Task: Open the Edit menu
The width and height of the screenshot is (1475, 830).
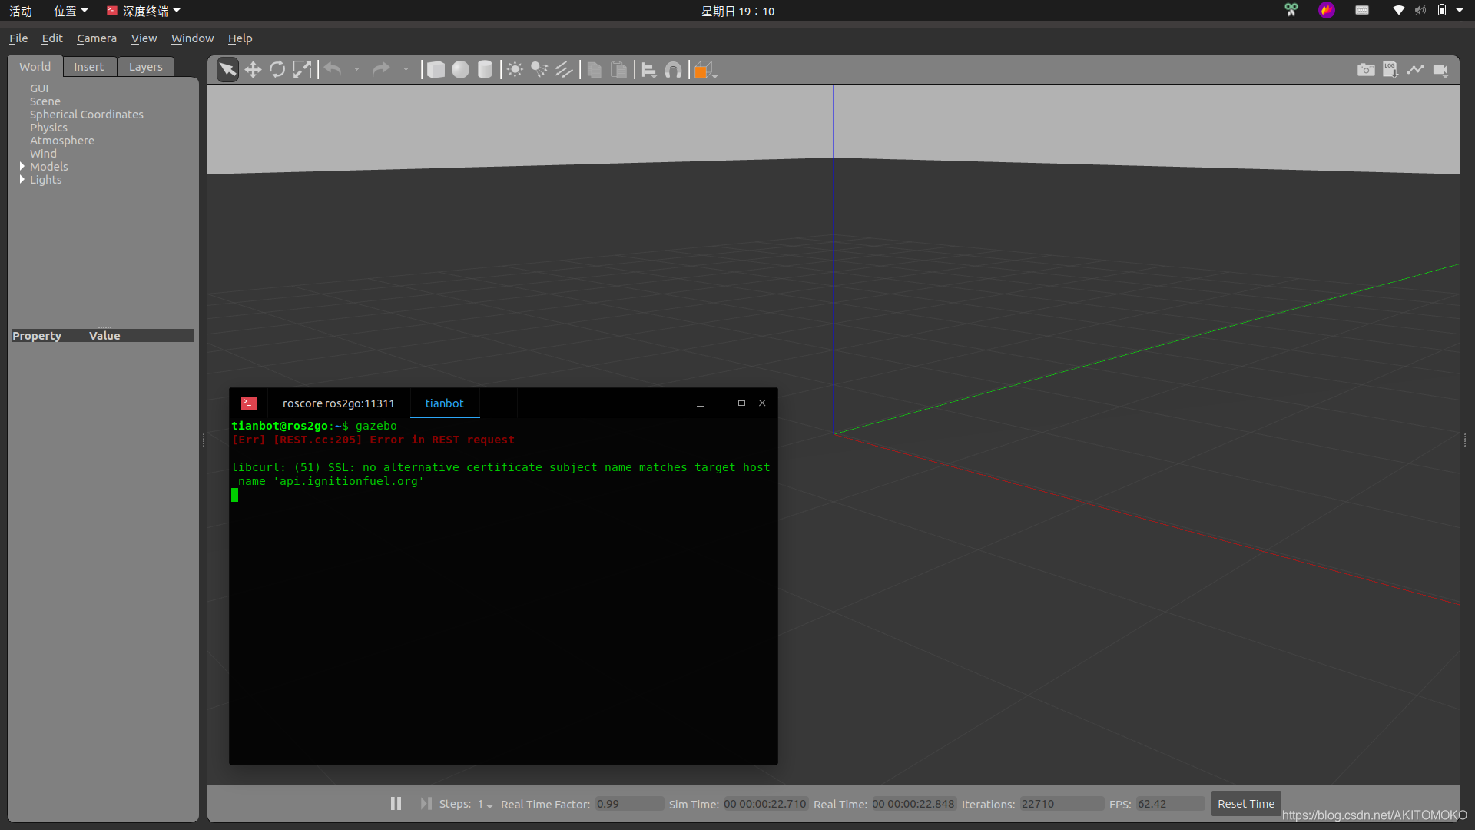Action: 51,38
